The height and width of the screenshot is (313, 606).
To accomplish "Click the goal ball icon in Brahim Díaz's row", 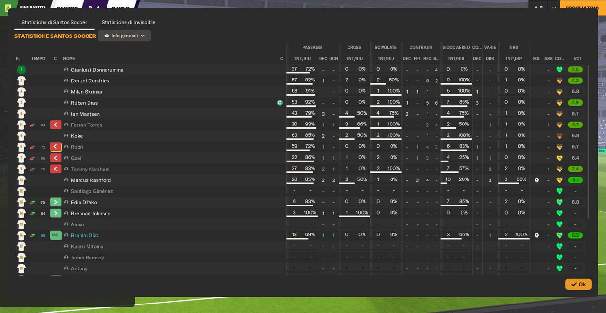I will coord(536,235).
